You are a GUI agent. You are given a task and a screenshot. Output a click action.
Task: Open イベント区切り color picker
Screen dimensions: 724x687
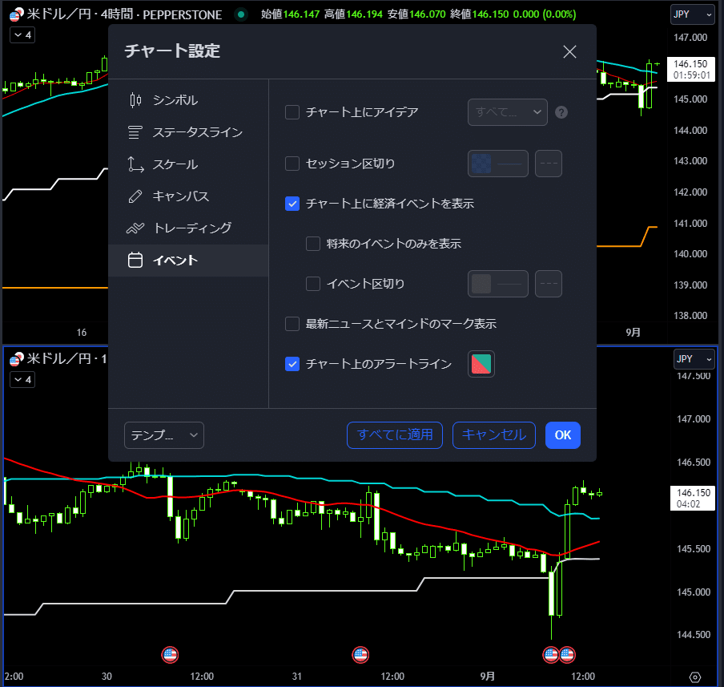pyautogui.click(x=498, y=284)
